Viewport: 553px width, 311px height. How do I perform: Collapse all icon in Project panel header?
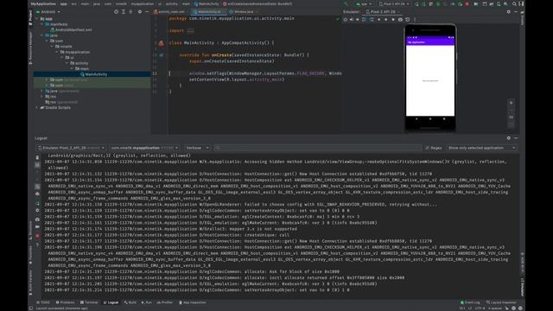pos(130,12)
